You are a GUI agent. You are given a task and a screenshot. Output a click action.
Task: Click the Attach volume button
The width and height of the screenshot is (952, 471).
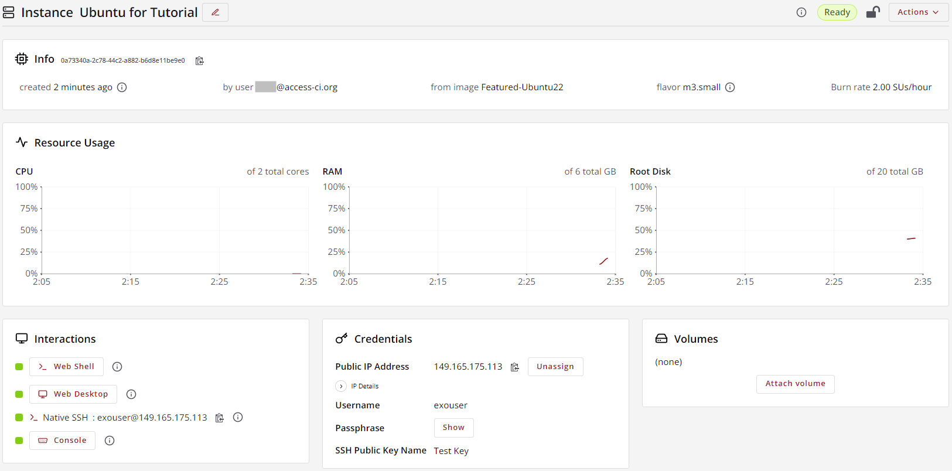click(795, 384)
